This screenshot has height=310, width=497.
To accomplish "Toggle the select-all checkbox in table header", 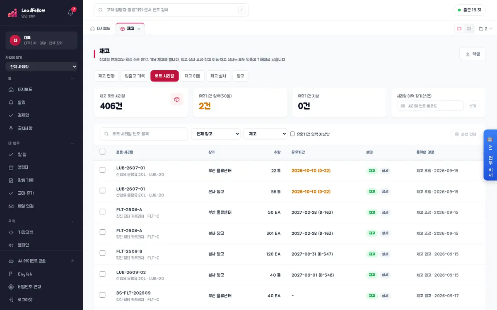I will [103, 152].
